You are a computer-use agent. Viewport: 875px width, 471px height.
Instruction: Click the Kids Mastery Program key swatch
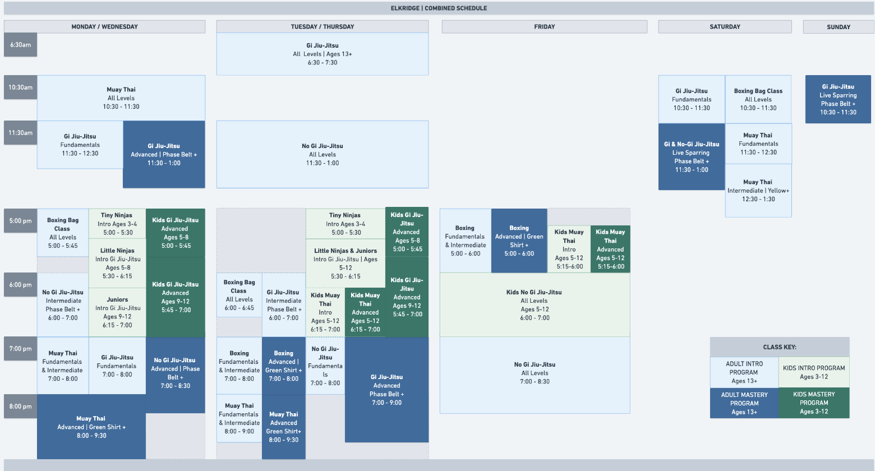point(813,403)
